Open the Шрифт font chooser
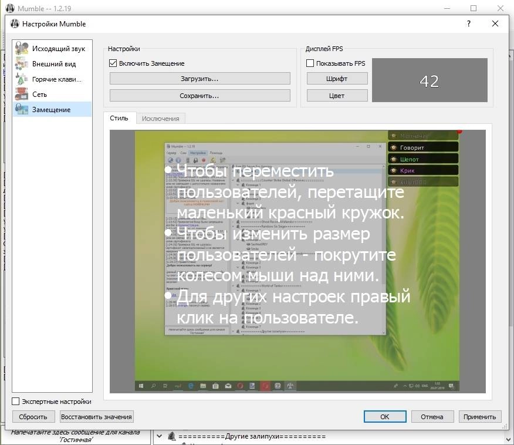The image size is (514, 445). (x=337, y=79)
